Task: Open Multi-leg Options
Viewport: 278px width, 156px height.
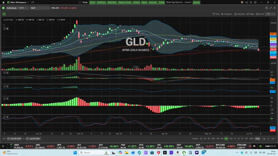Action: coord(174,2)
